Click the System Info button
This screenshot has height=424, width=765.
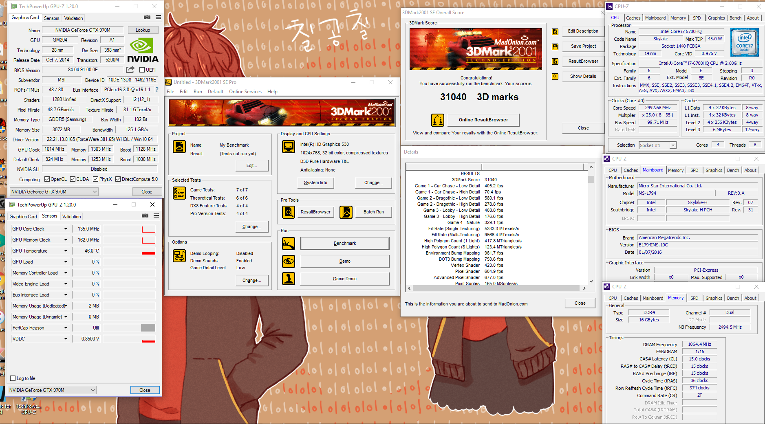[x=315, y=183]
